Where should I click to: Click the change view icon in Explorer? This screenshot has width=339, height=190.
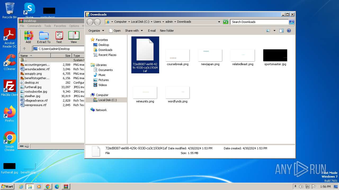(268, 31)
